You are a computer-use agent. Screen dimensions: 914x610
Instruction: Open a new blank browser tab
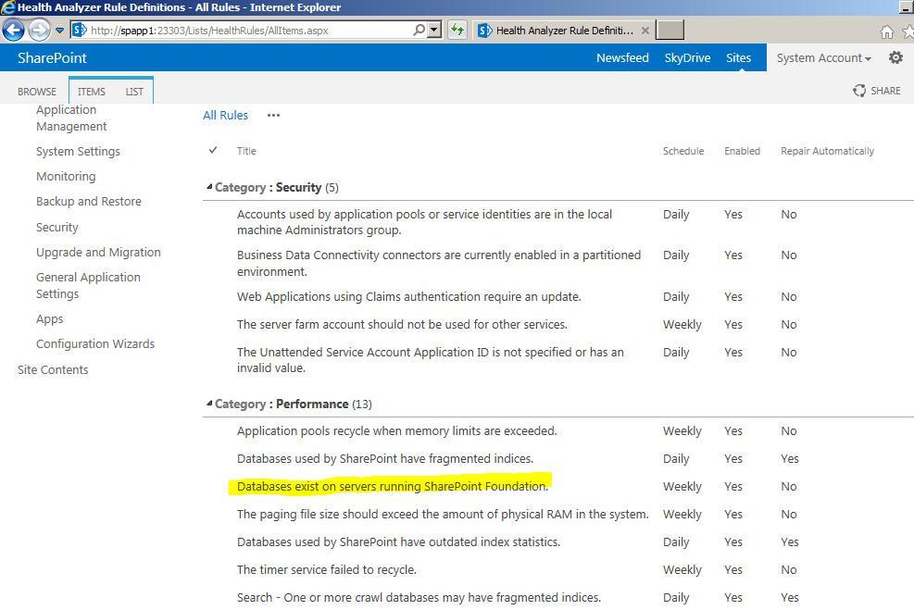(670, 30)
